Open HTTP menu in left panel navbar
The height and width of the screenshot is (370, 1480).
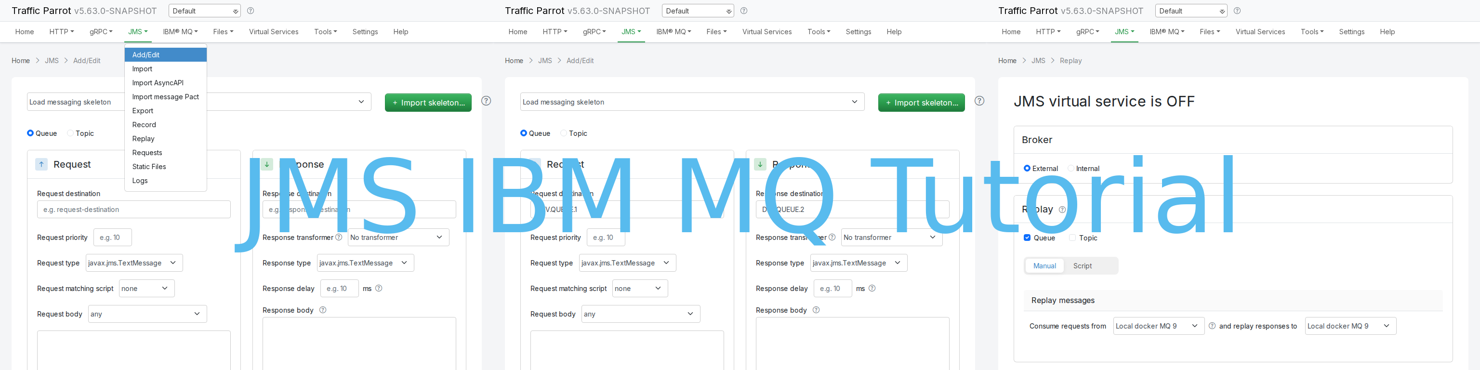[62, 32]
